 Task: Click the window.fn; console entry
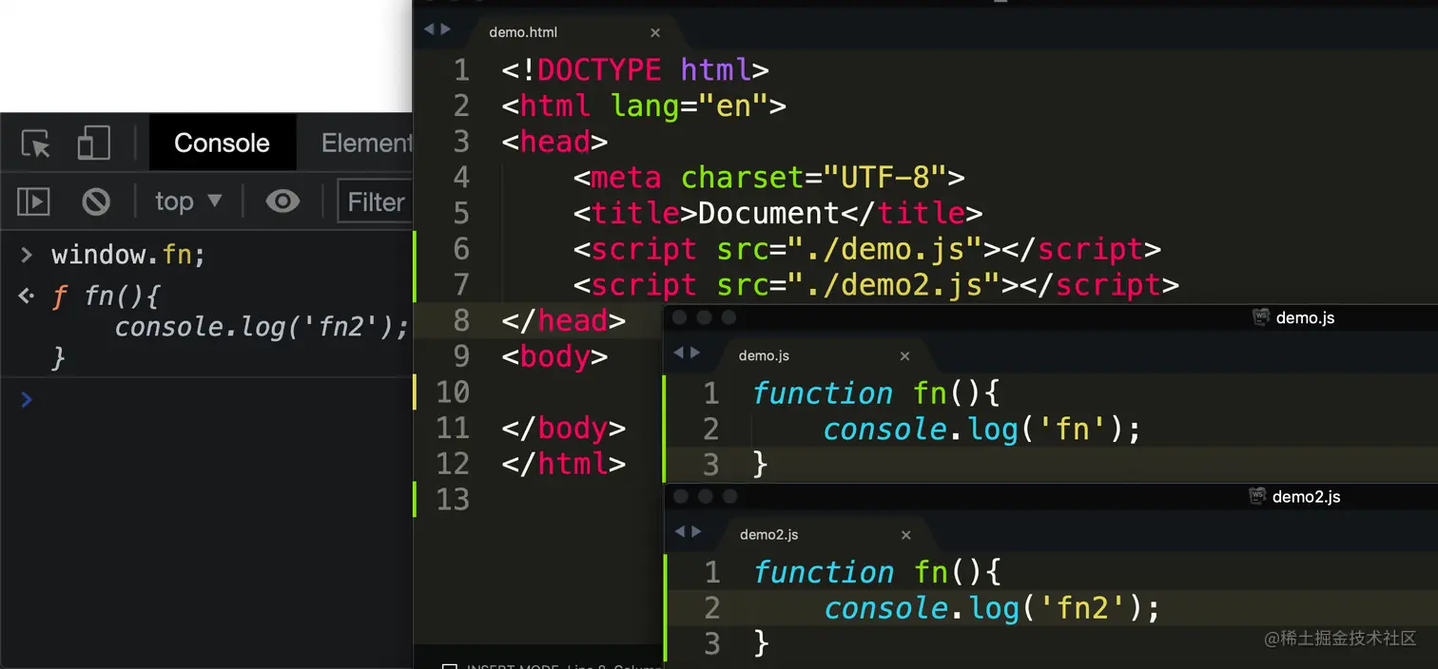(x=127, y=255)
